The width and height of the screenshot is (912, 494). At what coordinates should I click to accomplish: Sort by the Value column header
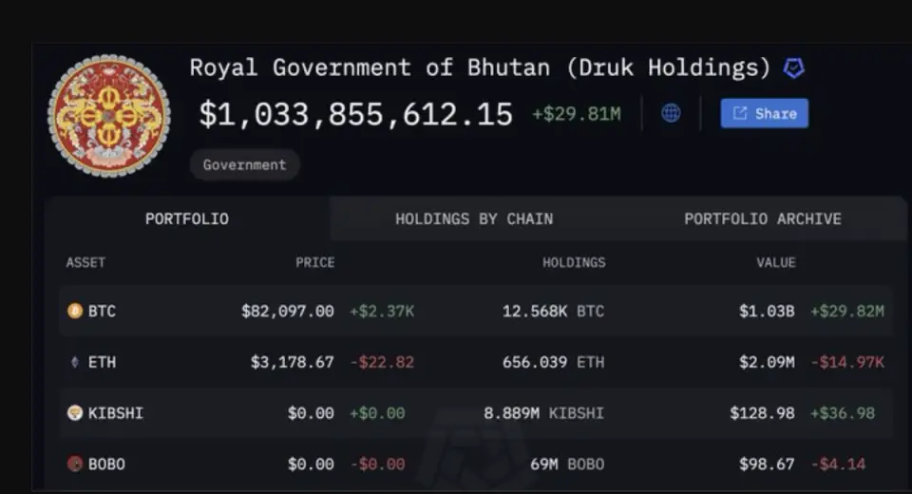click(x=776, y=262)
